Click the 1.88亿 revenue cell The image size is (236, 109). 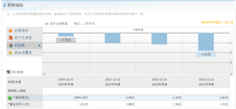(112, 104)
